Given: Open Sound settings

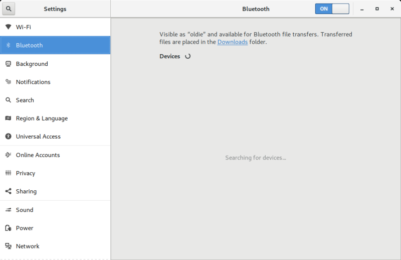Looking at the screenshot, I should [x=55, y=209].
